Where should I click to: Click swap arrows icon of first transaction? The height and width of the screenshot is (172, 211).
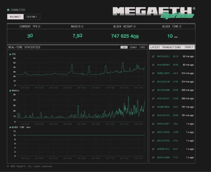tap(153, 56)
